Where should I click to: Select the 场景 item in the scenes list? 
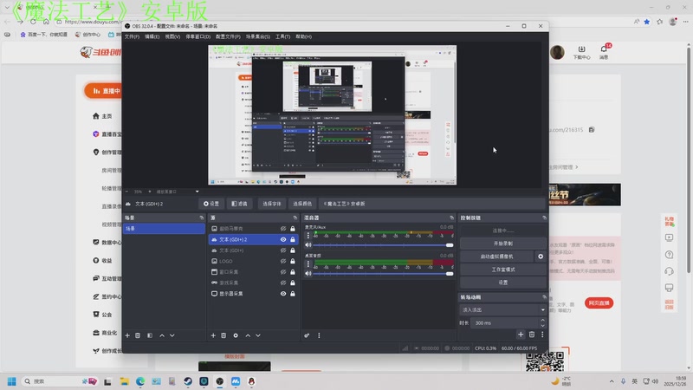164,229
